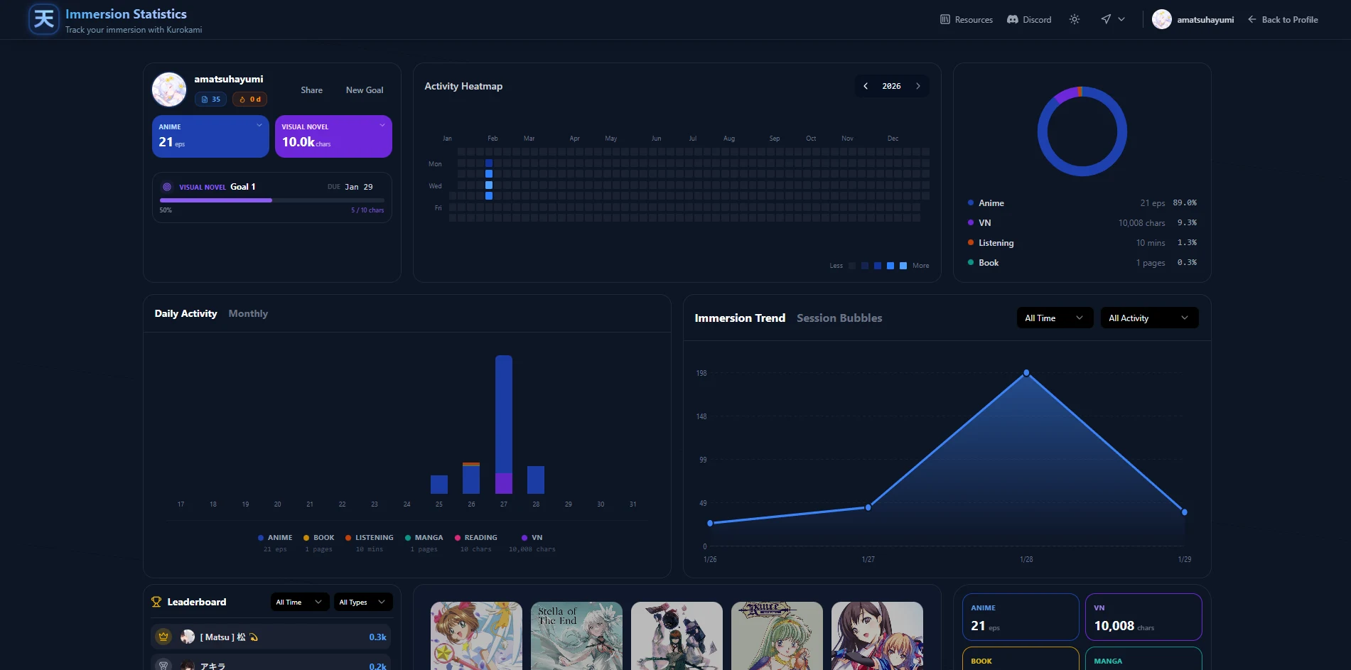1351x670 pixels.
Task: Click the bar for day 25
Action: [439, 485]
